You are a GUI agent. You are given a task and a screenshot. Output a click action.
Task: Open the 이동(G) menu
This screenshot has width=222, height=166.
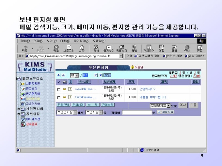65,41
